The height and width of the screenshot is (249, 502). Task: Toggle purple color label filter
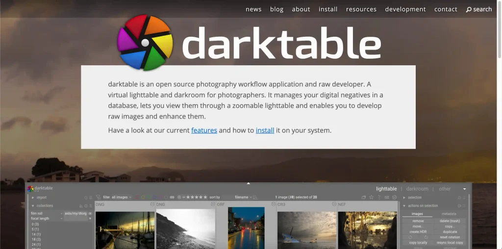point(160,198)
